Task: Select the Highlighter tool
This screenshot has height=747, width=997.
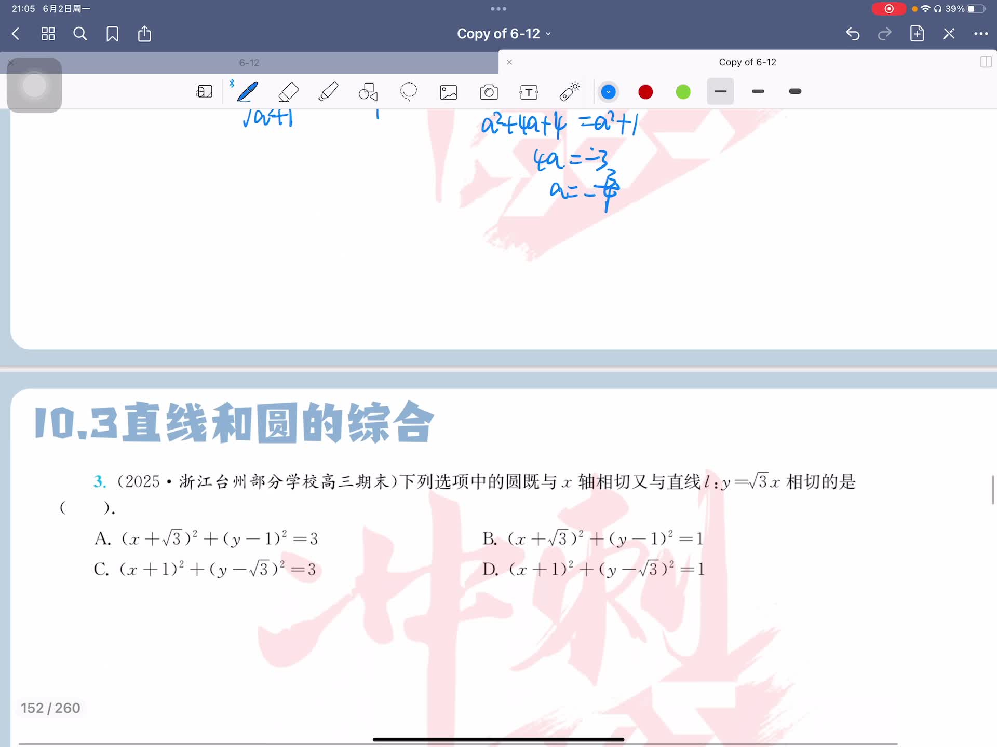Action: [x=328, y=92]
